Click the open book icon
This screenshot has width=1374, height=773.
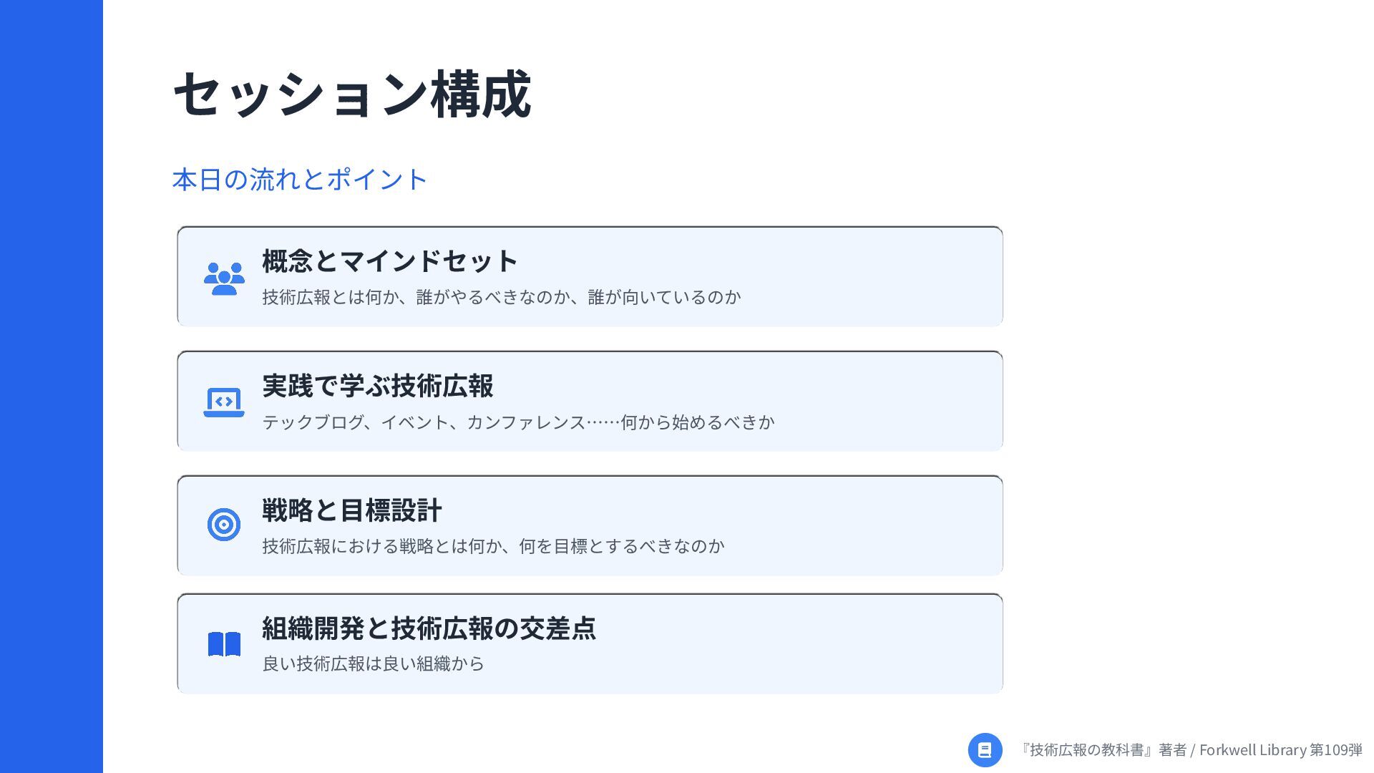click(224, 644)
